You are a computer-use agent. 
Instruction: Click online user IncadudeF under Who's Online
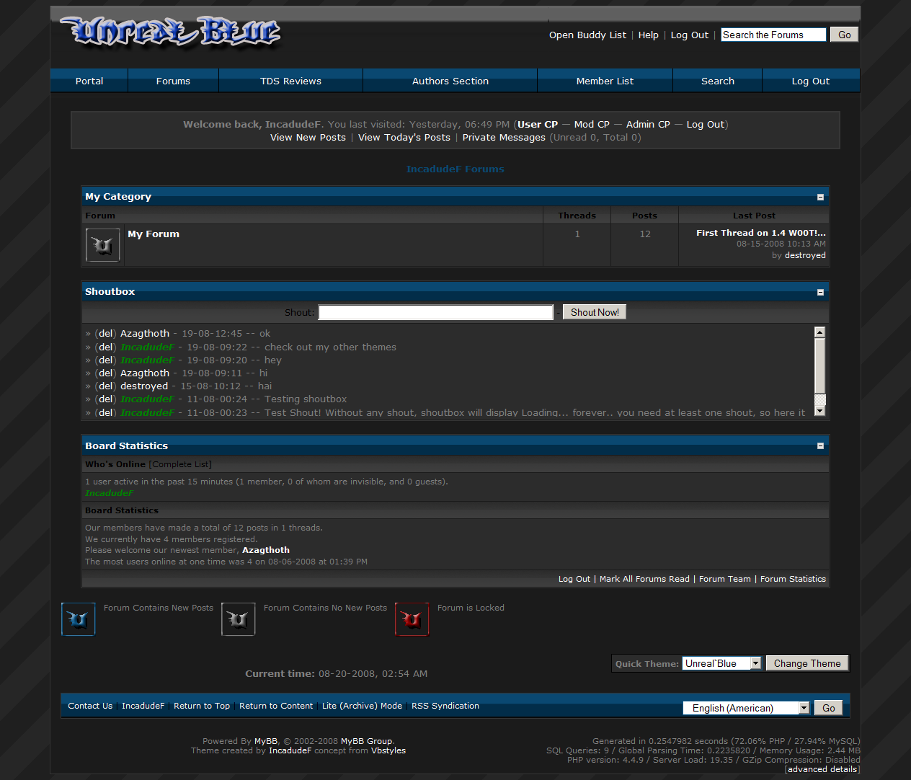110,493
